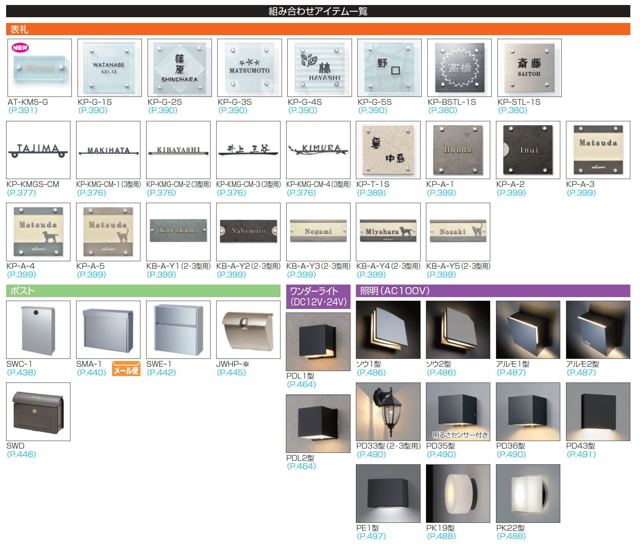Select the PK19型 round light image
This screenshot has height=544, width=640.
(458, 493)
